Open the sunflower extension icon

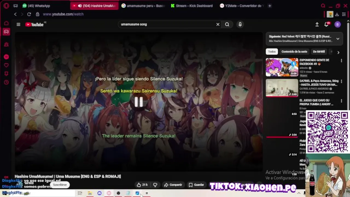(330, 14)
